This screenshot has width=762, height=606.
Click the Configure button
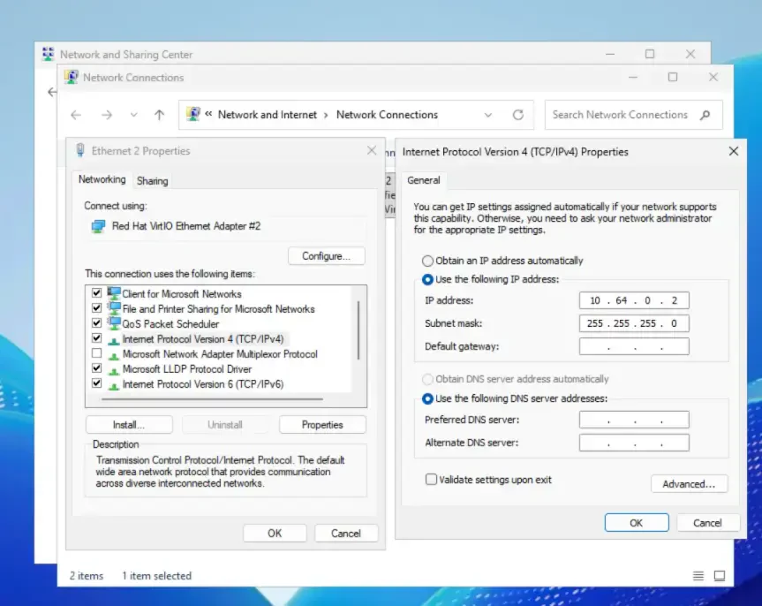(326, 256)
